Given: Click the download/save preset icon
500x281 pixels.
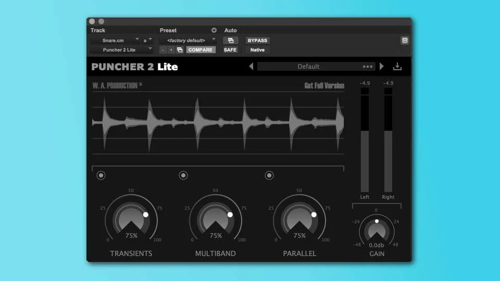Looking at the screenshot, I should point(397,66).
